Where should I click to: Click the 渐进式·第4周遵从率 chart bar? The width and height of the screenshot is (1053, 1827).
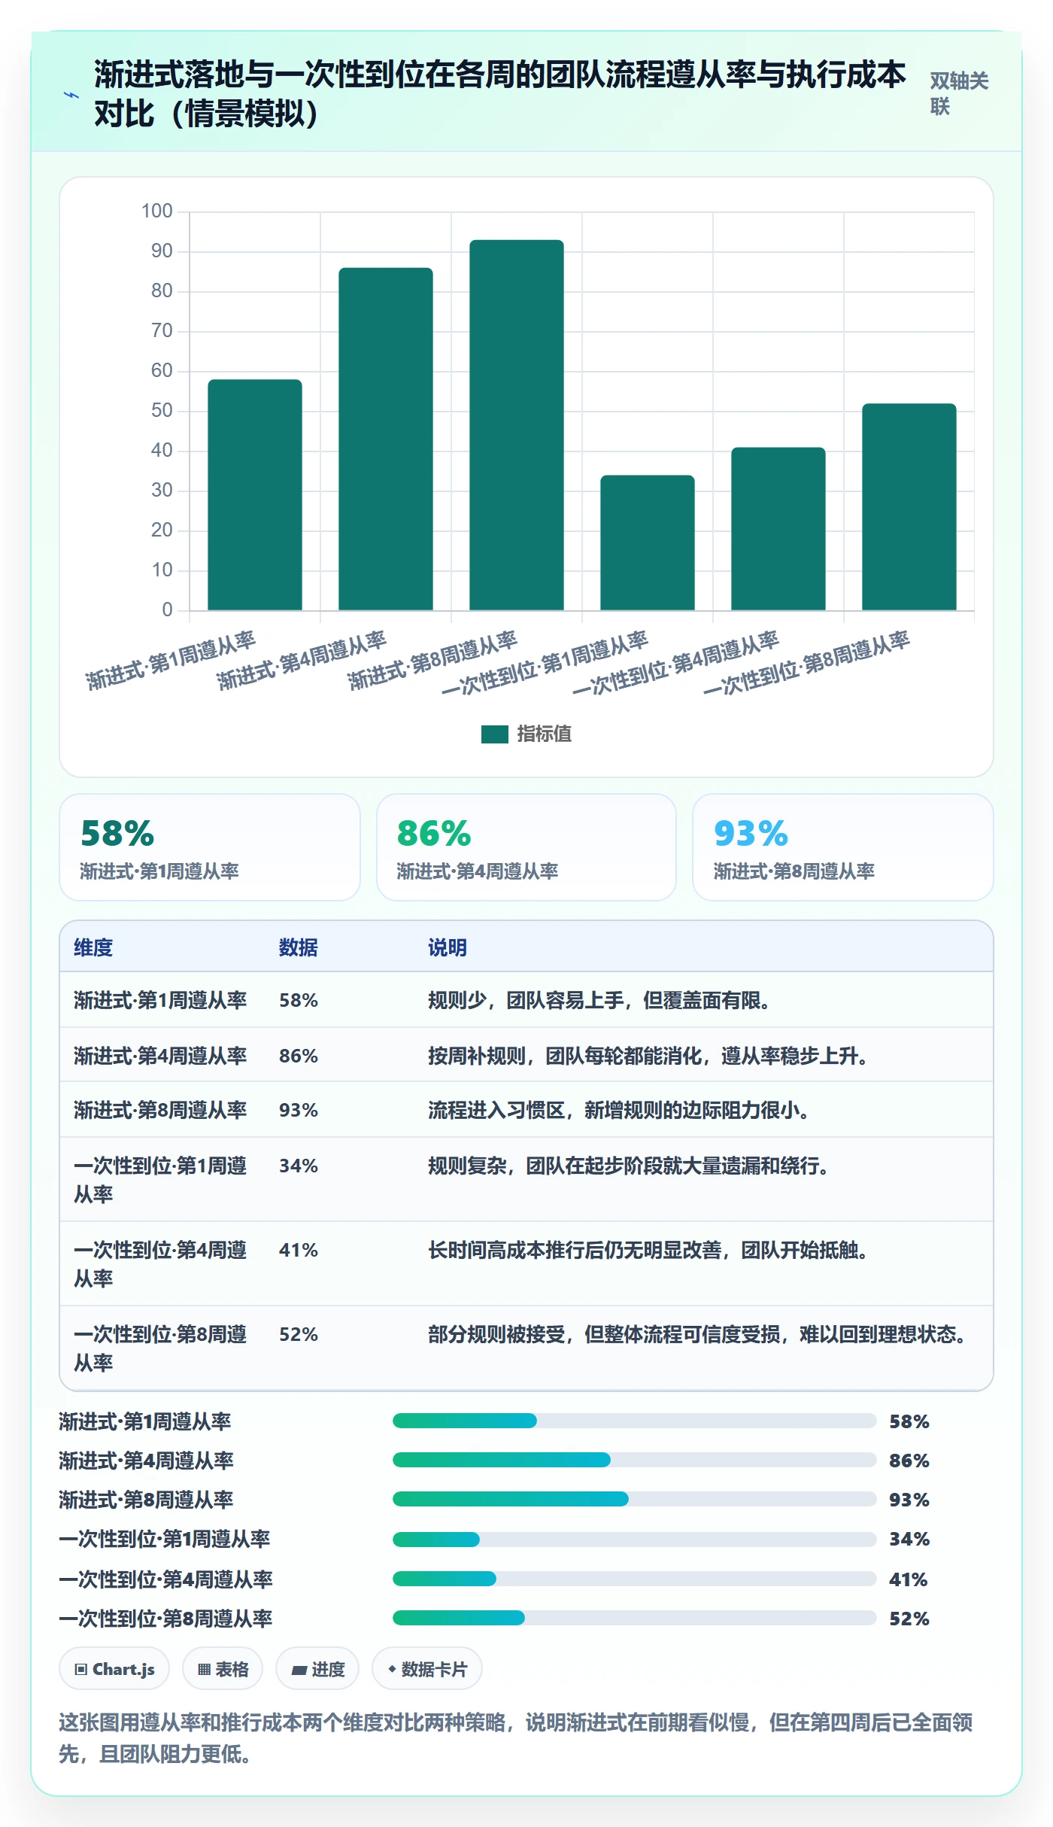(x=386, y=439)
